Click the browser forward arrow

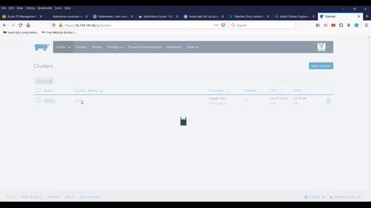[13, 25]
